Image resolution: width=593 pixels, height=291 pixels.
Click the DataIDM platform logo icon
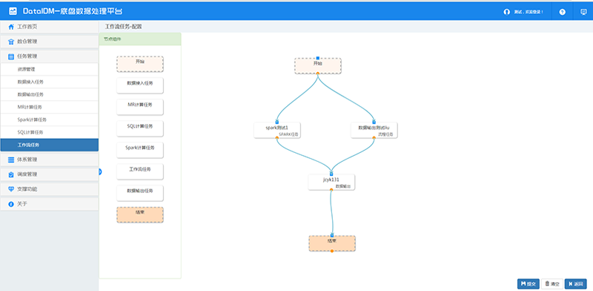[x=13, y=11]
